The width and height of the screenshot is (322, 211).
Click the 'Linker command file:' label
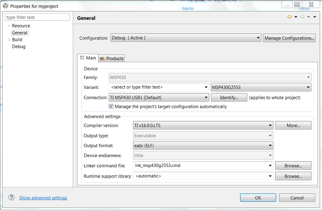105,166
